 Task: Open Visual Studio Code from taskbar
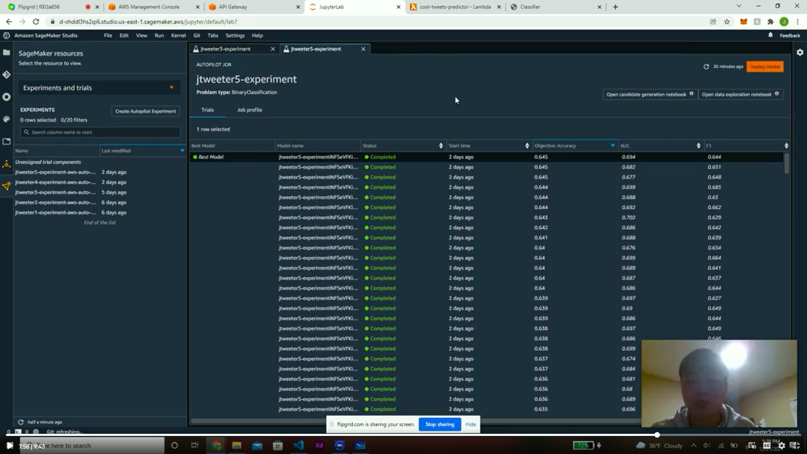click(x=298, y=446)
